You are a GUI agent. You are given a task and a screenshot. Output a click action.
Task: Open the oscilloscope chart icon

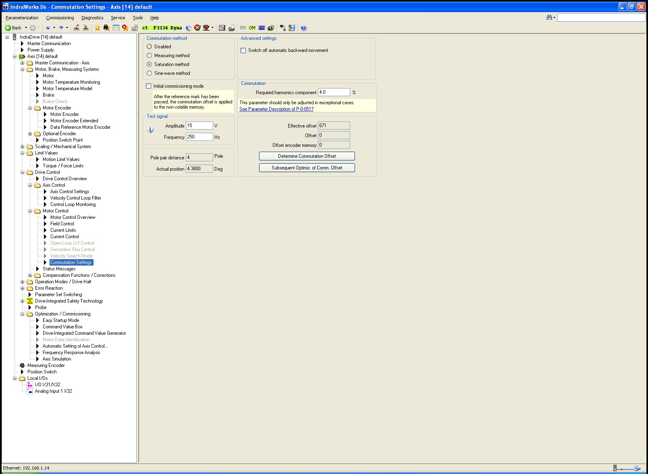tap(222, 28)
